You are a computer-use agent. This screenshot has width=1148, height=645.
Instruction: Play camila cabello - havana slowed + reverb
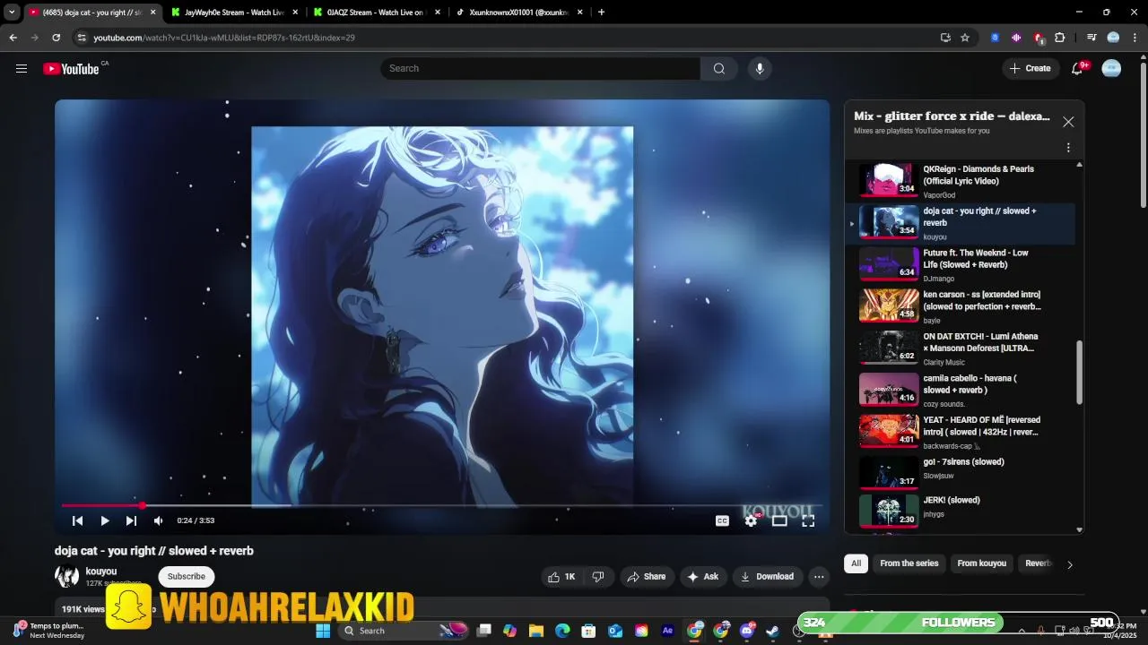pos(960,390)
